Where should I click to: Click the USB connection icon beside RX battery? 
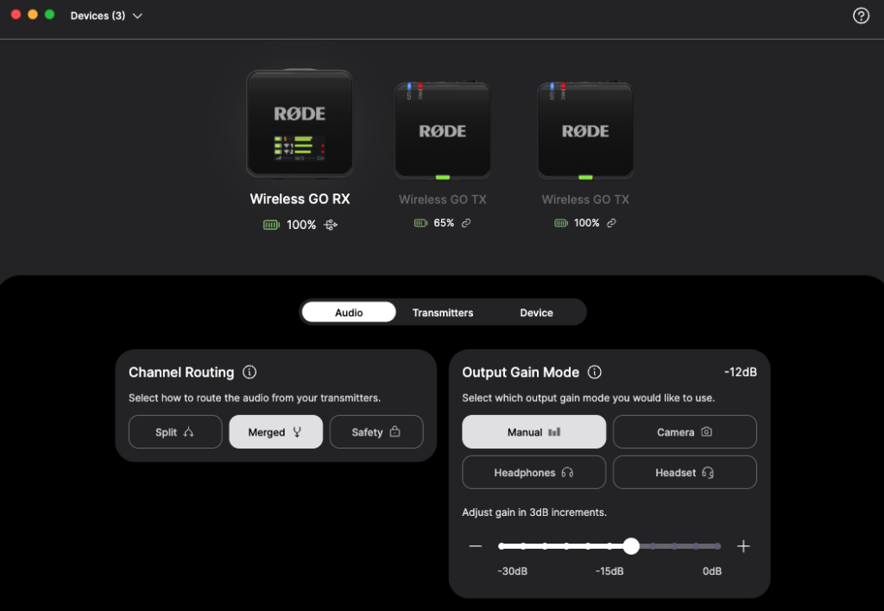[x=331, y=225]
